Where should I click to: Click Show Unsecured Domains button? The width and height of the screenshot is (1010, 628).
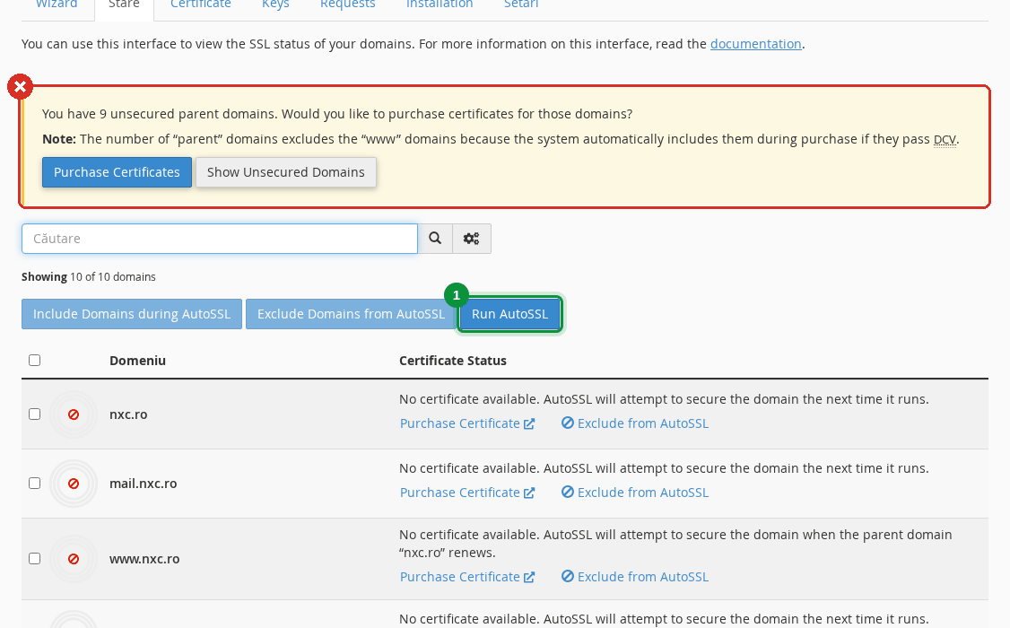(x=286, y=172)
